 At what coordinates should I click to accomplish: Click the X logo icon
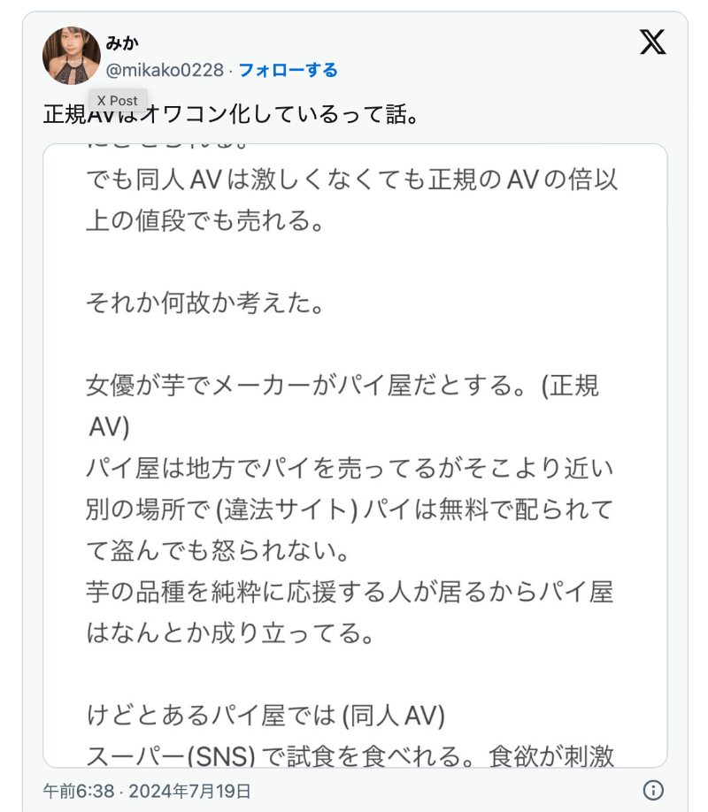coord(652,42)
